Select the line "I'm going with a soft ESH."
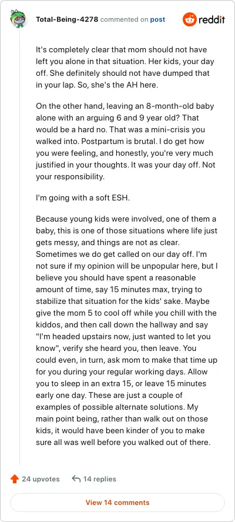The width and height of the screenshot is (235, 522). click(x=83, y=198)
